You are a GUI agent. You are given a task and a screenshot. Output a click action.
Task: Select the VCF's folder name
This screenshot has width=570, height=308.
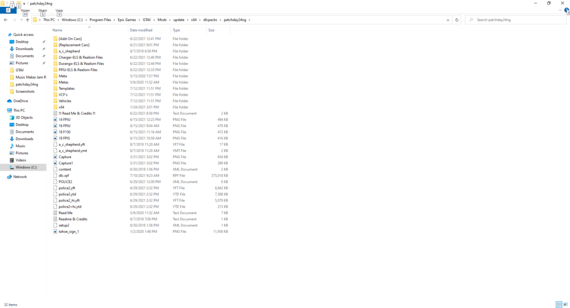point(63,95)
